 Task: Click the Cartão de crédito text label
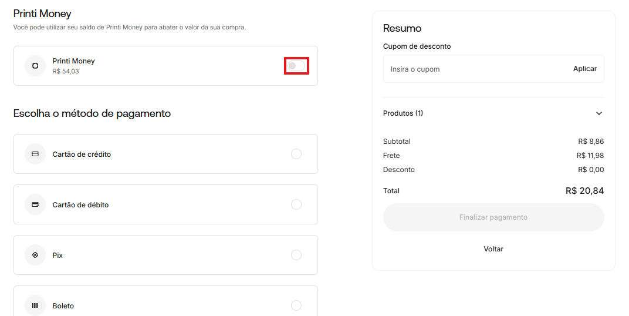point(82,154)
